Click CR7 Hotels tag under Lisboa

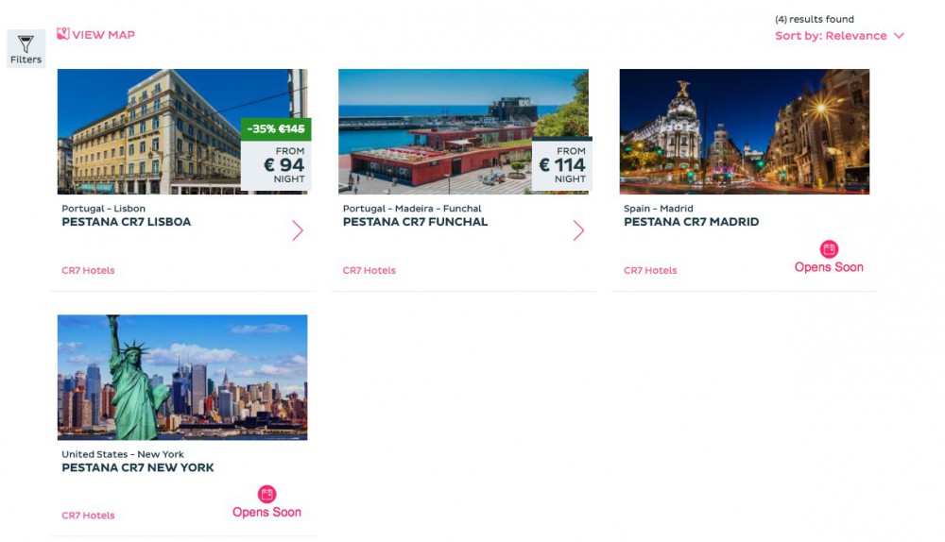[88, 270]
